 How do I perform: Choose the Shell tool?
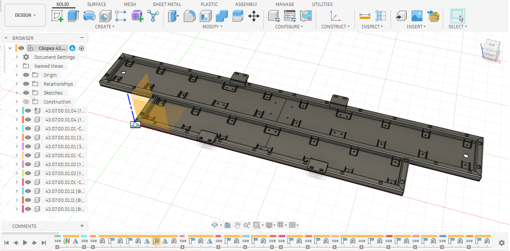click(x=206, y=16)
